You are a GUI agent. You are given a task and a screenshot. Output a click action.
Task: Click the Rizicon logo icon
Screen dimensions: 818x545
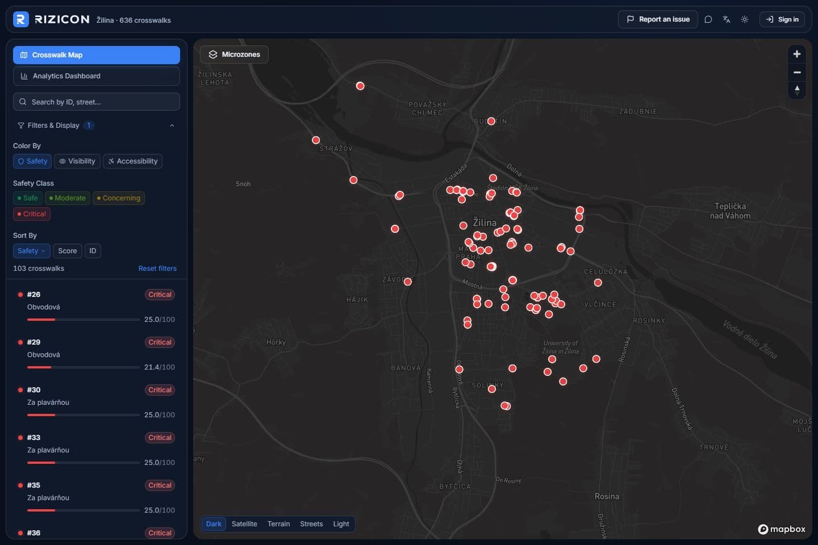[20, 19]
